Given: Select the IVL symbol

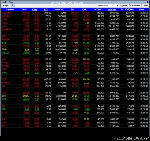Looking at the screenshot, I should tap(4, 86).
